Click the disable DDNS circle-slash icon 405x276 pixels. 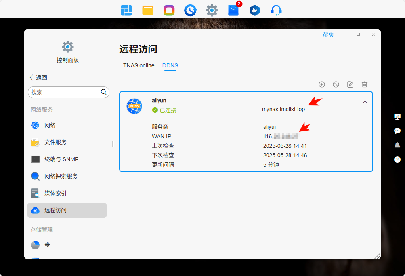pos(336,84)
